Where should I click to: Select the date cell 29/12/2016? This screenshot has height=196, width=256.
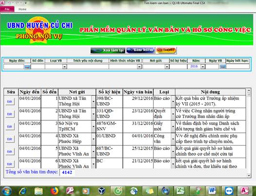tap(138, 101)
